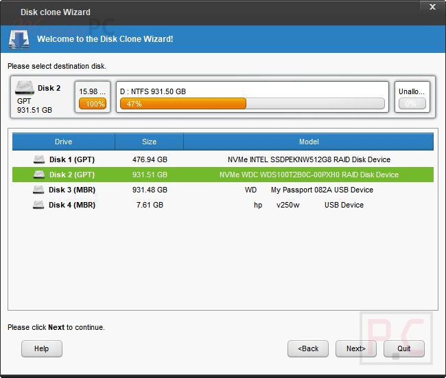Sort by the Drive column header
Image resolution: width=446 pixels, height=378 pixels.
click(63, 142)
